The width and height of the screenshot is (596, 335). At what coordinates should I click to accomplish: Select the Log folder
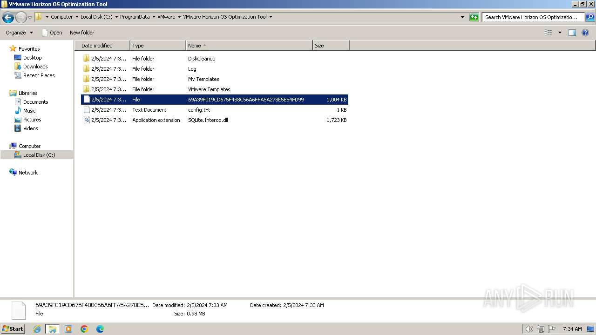click(214, 69)
